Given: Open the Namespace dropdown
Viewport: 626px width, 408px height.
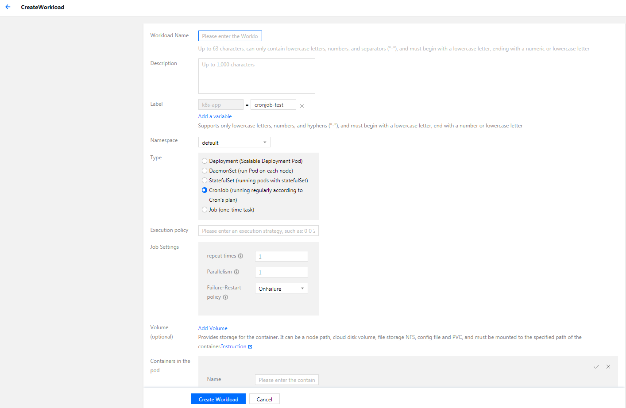Looking at the screenshot, I should (x=234, y=142).
